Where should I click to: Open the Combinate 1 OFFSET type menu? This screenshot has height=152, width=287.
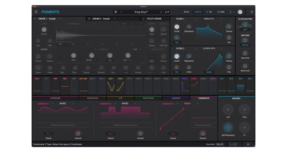[x=63, y=103]
